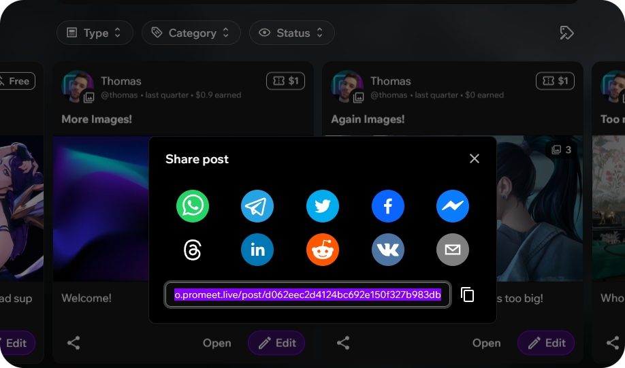Close the Share post dialog
Viewport: 625px width, 368px height.
point(475,158)
